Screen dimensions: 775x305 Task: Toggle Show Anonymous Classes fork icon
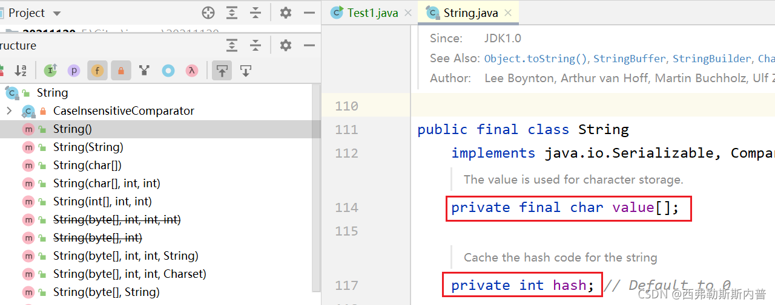(144, 71)
